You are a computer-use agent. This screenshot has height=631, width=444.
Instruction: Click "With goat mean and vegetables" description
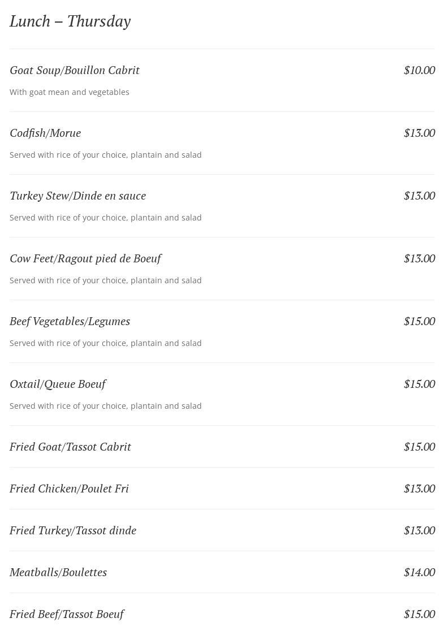70,92
